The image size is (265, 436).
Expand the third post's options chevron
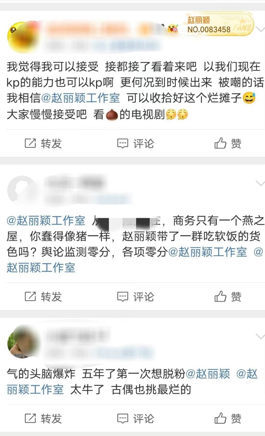[x=260, y=336]
